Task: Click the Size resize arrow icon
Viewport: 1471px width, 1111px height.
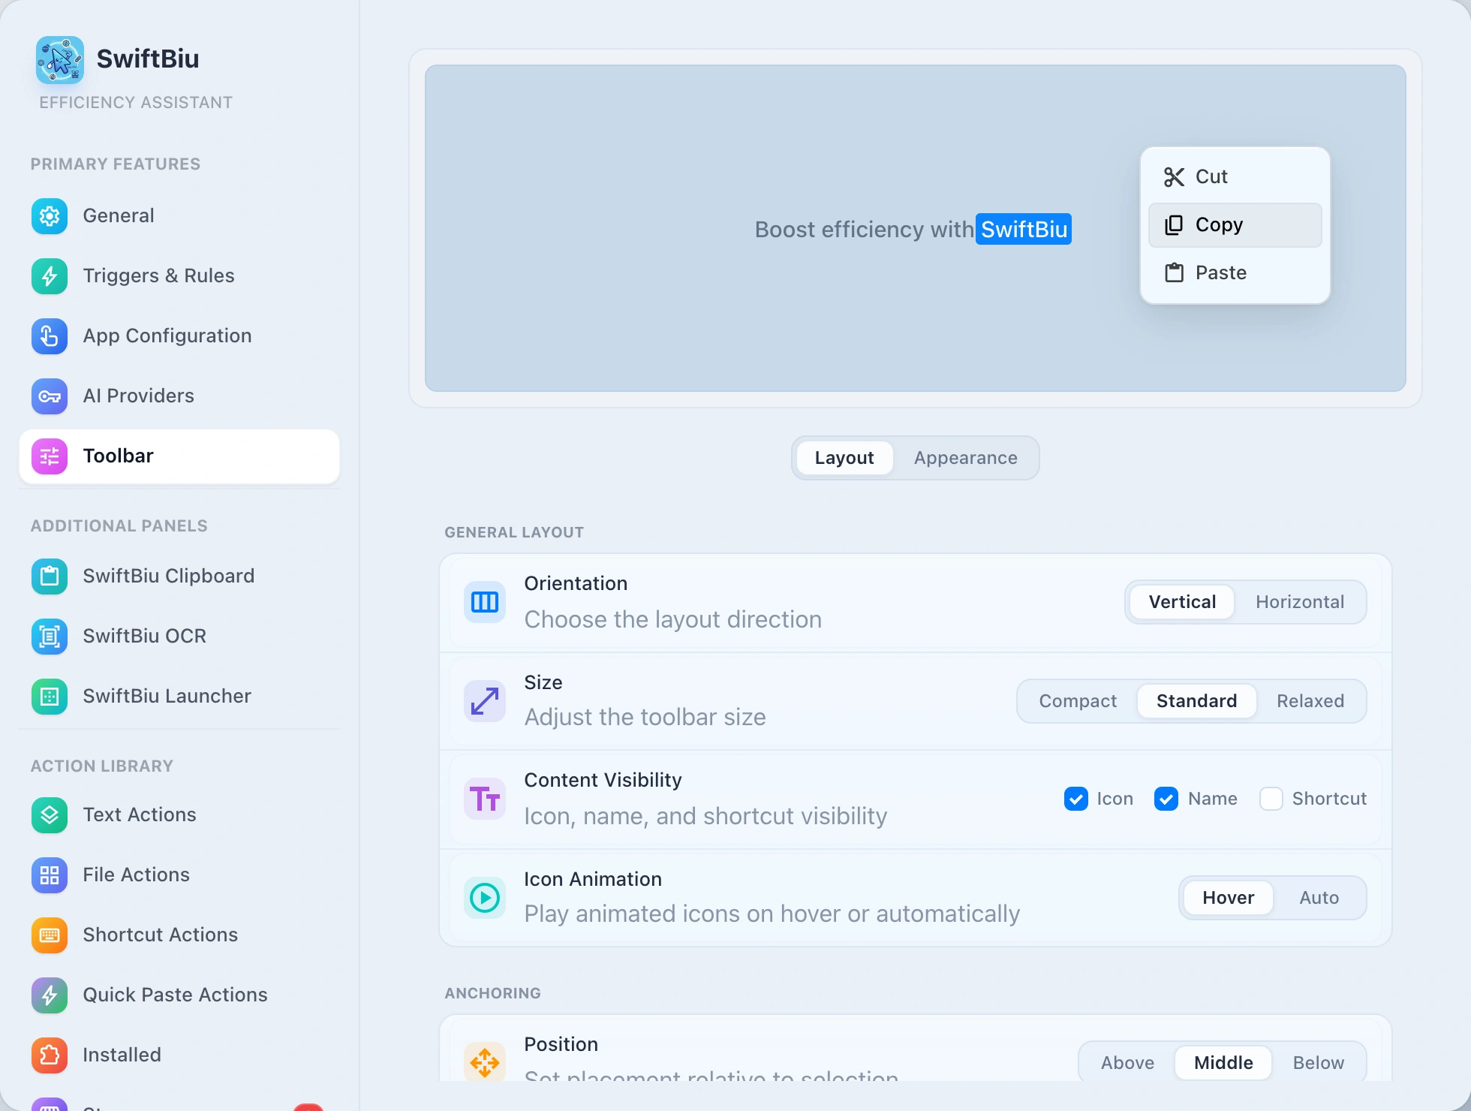Action: point(485,701)
